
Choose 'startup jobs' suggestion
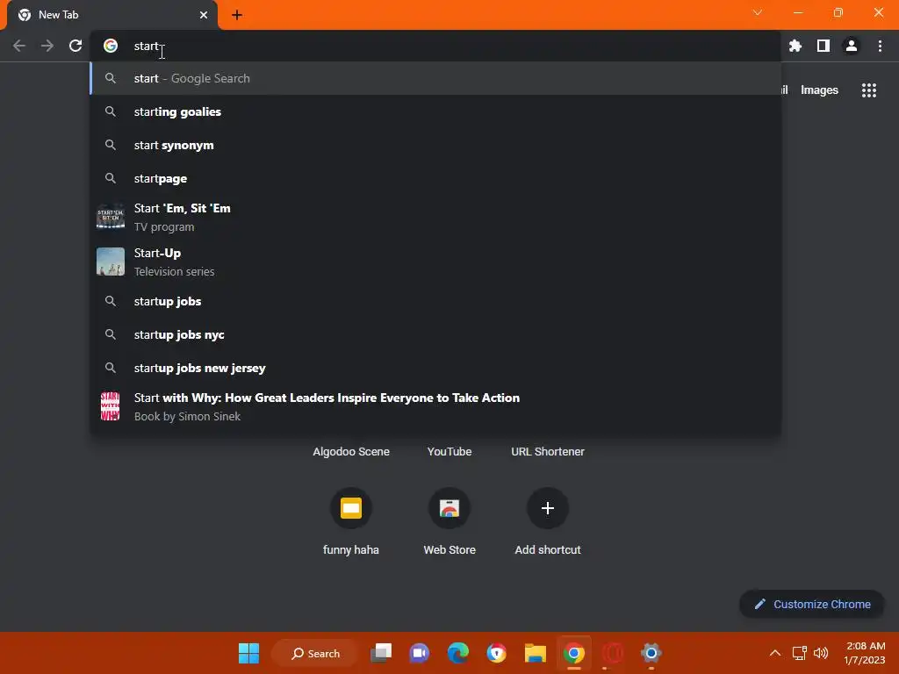pyautogui.click(x=435, y=301)
